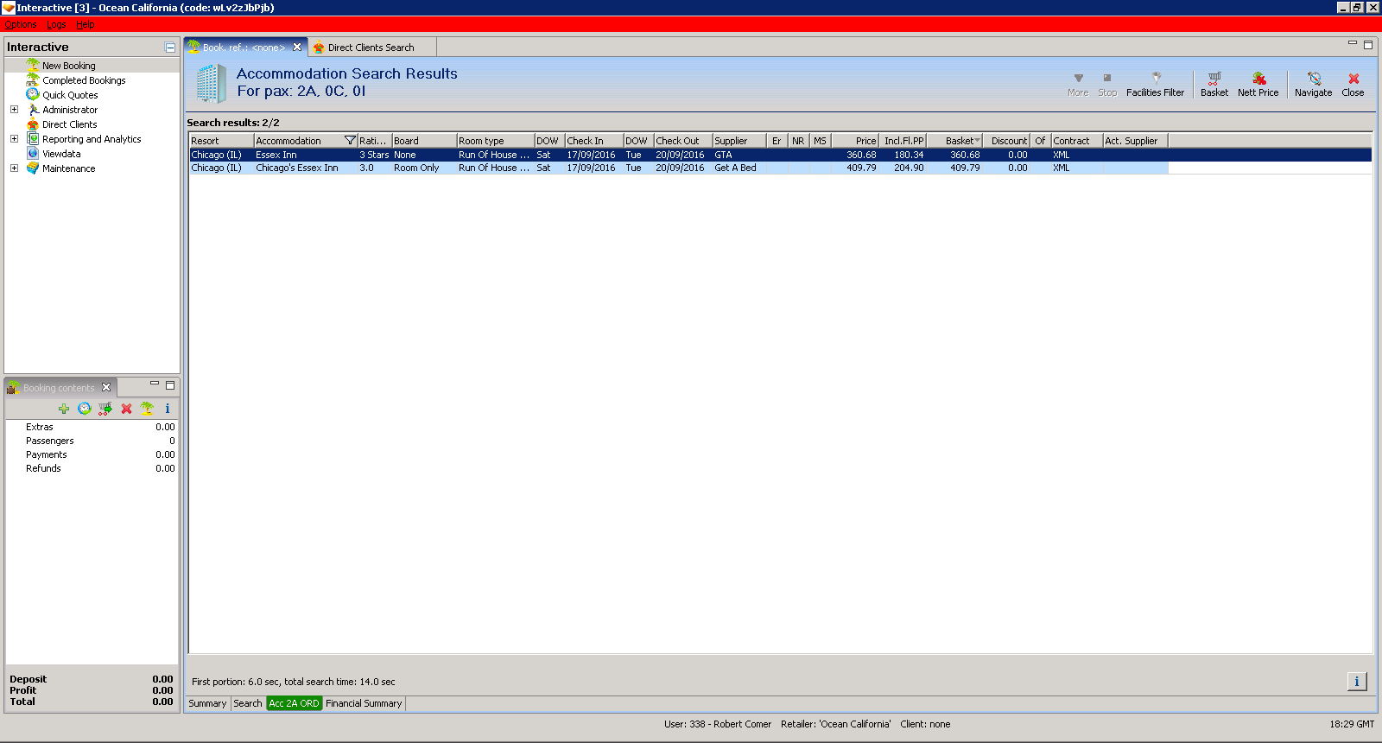Switch to the Search bottom tab

pyautogui.click(x=248, y=703)
